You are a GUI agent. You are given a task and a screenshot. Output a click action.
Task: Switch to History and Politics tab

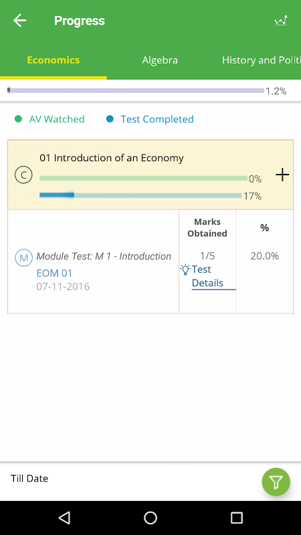click(x=262, y=60)
